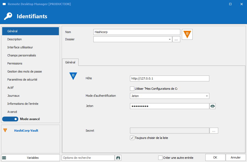Enable the Utiliser Mes Configurations checkbox
The width and height of the screenshot is (247, 162).
[132, 89]
